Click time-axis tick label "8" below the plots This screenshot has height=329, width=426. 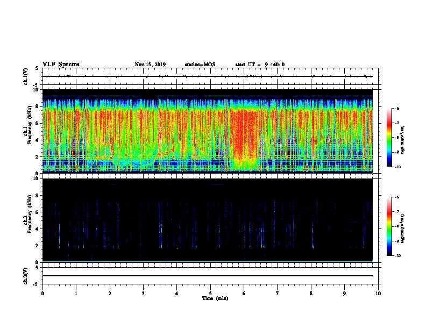[x=311, y=294]
